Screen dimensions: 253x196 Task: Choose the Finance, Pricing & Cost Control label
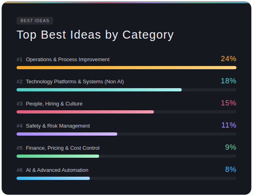point(62,148)
